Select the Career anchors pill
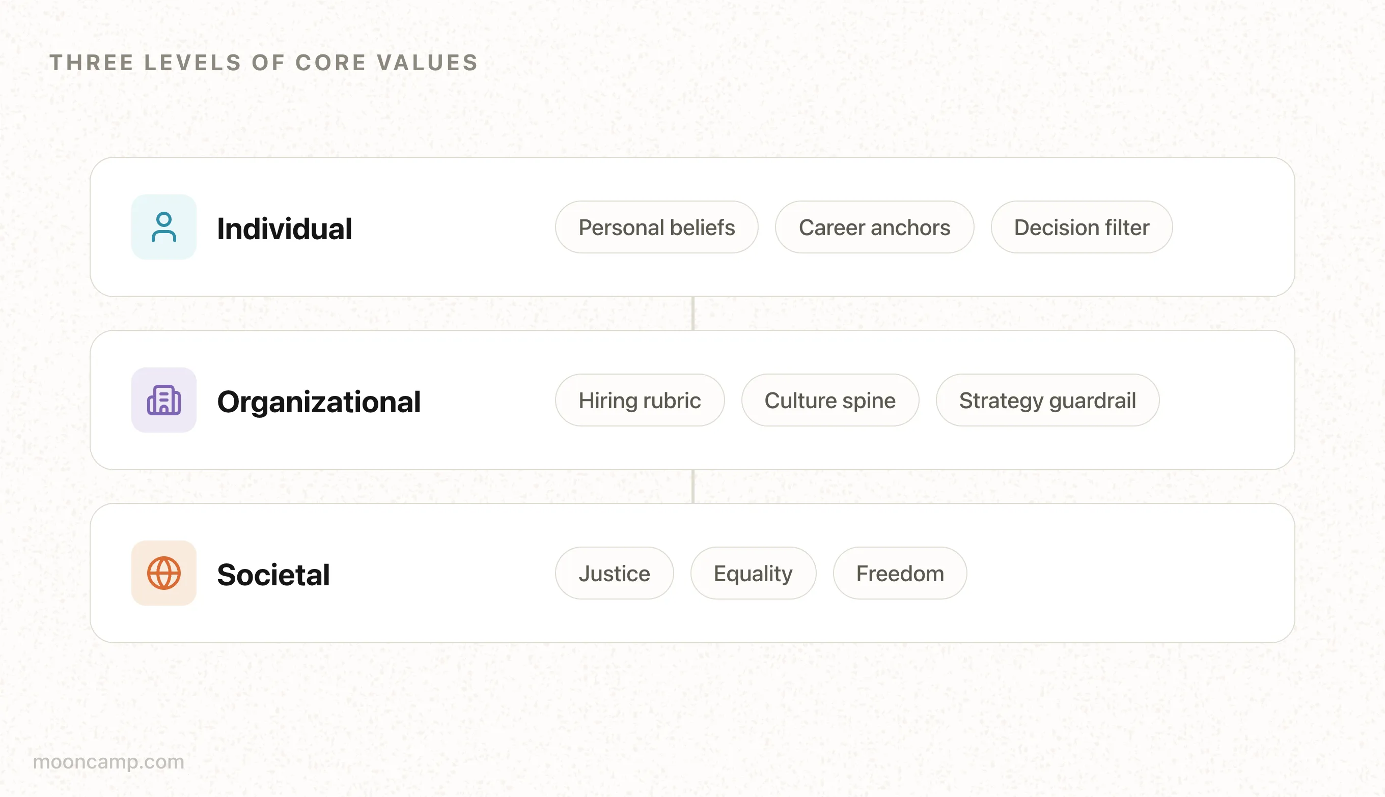Screen dimensions: 1385x797 click(875, 227)
